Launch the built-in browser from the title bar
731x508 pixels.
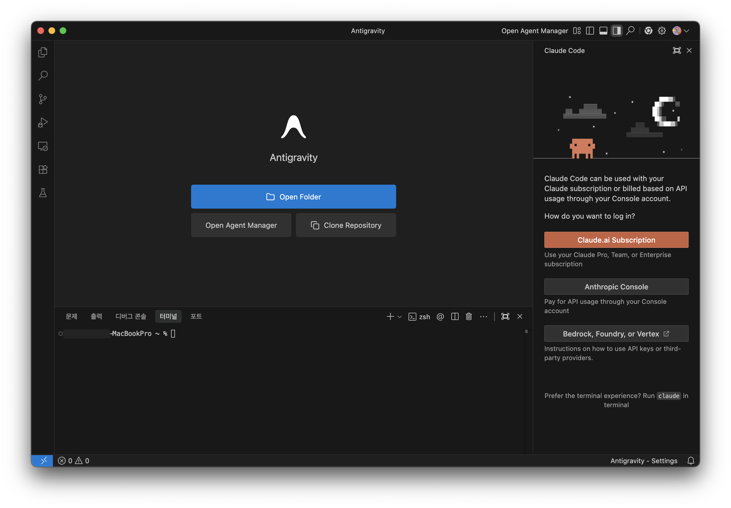tap(648, 31)
